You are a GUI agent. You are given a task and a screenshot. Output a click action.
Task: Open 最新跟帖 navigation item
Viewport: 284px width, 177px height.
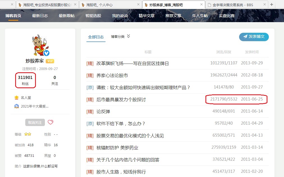tap(67, 16)
